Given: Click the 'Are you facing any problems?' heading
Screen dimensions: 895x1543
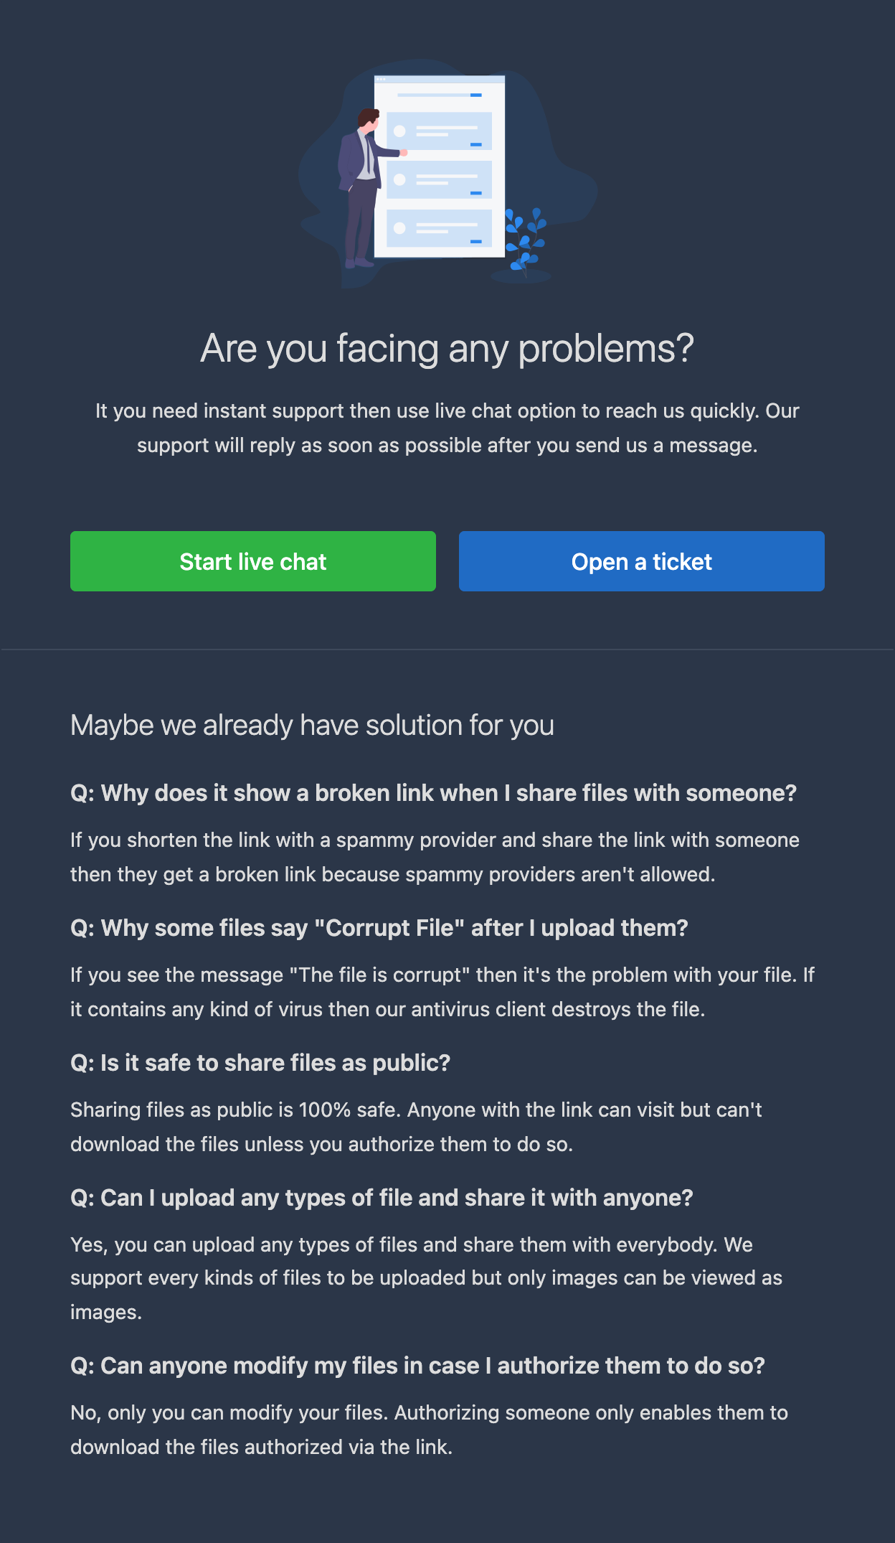Looking at the screenshot, I should point(447,349).
